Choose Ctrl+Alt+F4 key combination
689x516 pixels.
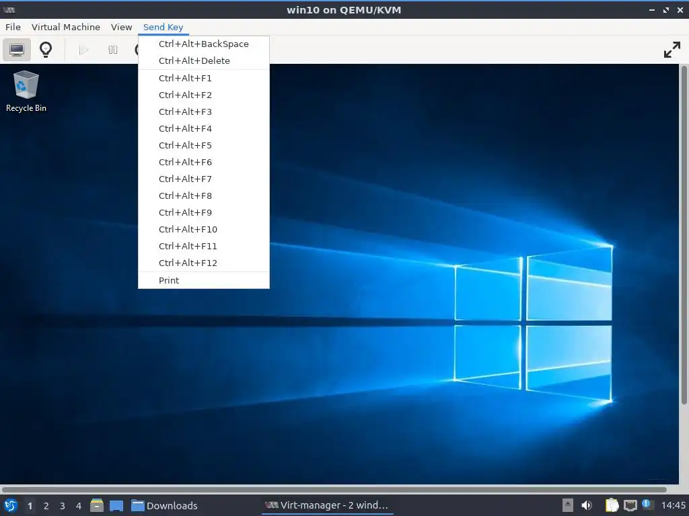(203, 128)
